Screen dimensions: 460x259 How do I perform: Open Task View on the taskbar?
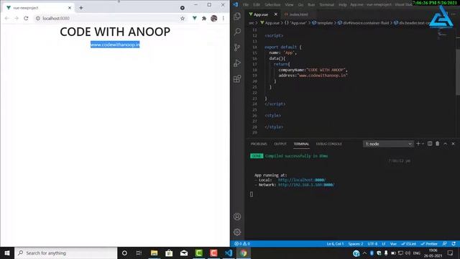(x=139, y=253)
